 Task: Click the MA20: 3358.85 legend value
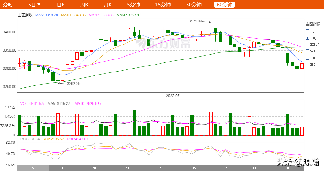(101, 15)
